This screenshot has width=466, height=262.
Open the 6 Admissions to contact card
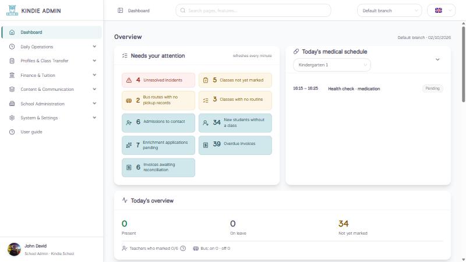point(158,123)
